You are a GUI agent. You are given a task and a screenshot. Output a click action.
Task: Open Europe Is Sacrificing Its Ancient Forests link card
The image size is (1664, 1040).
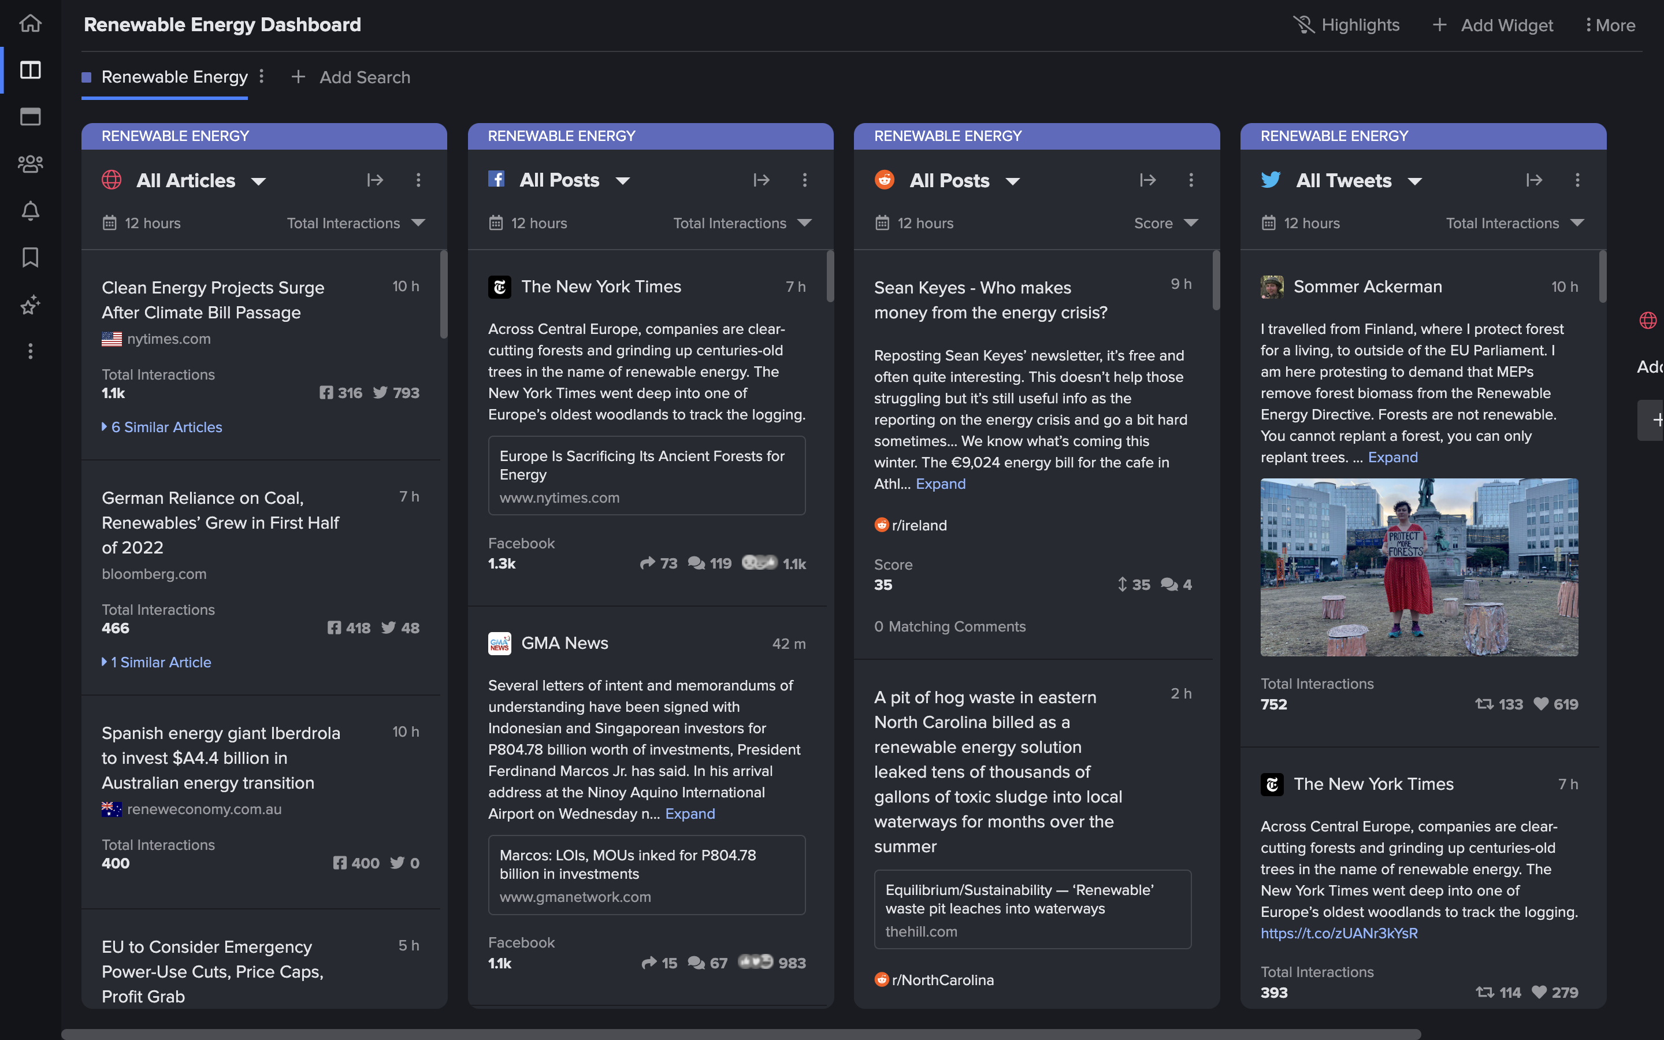(647, 476)
